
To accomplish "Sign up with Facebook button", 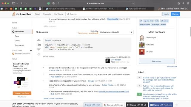I will click(161, 105).
